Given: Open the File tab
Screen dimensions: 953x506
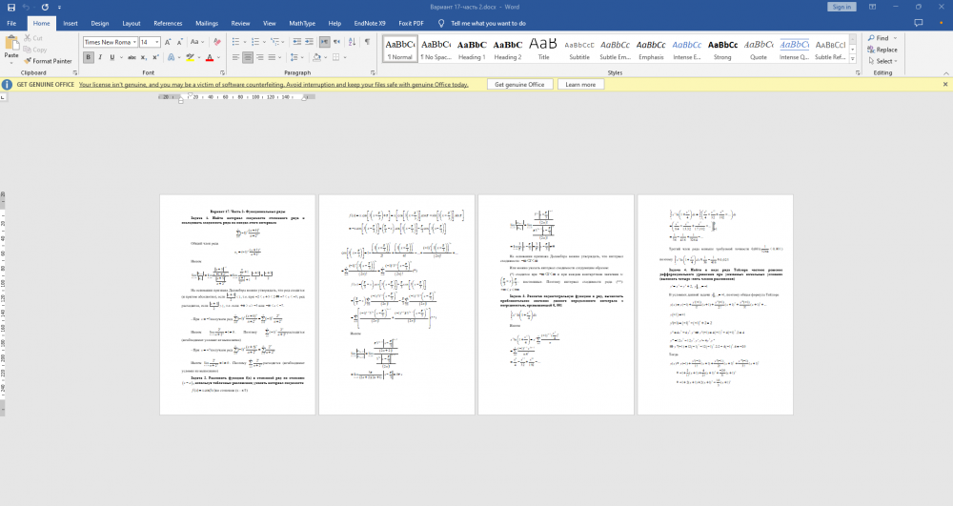Looking at the screenshot, I should [x=11, y=23].
